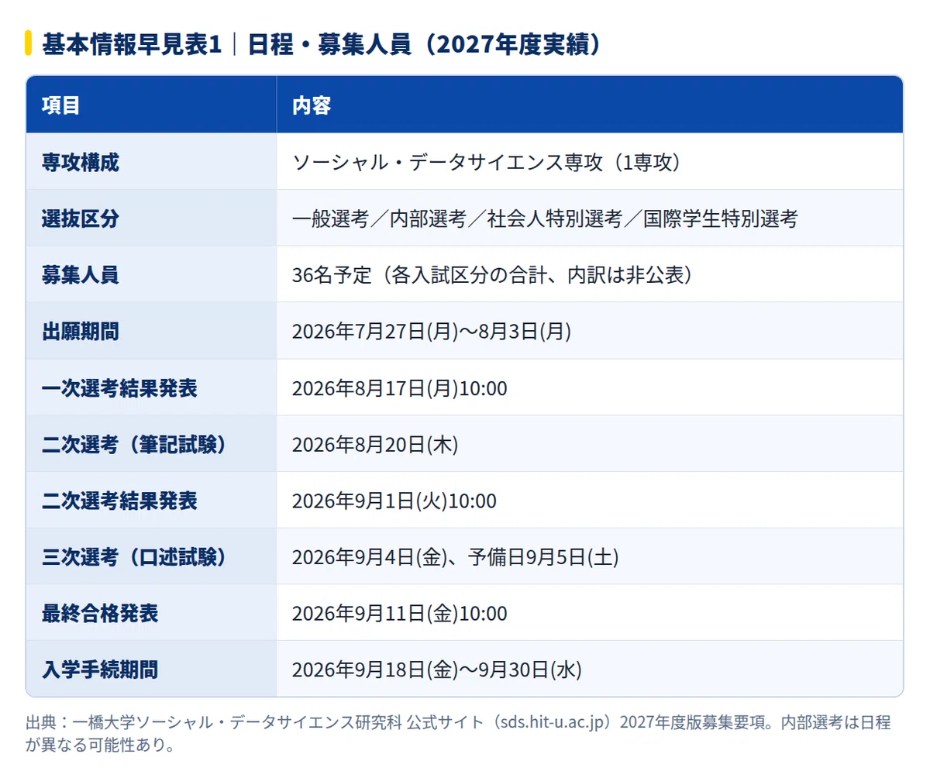The width and height of the screenshot is (930, 778).
Task: Click the 二次選考結果発表 row label
Action: tap(151, 500)
